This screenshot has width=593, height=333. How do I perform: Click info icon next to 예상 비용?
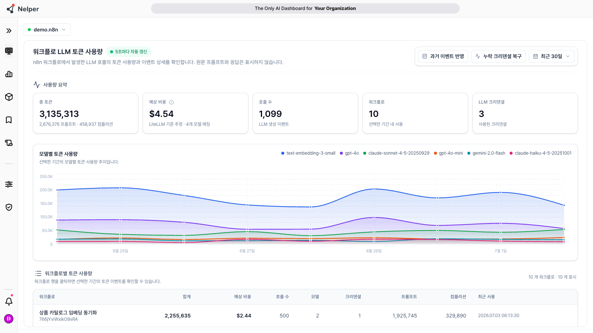[x=171, y=102]
